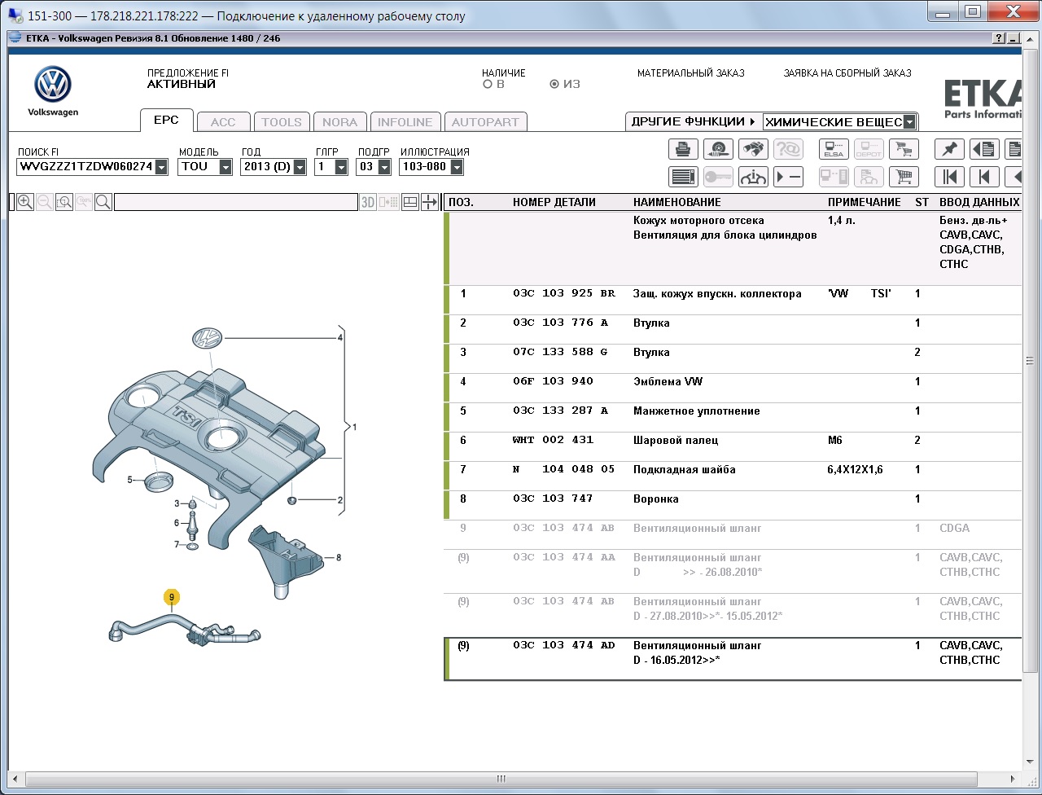The image size is (1042, 795).
Task: Toggle the panel layout icon
Action: [x=410, y=202]
